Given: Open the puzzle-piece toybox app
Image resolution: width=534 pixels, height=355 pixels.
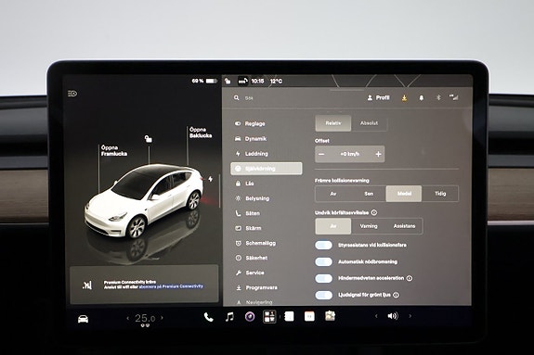Looking at the screenshot, I should [x=330, y=316].
